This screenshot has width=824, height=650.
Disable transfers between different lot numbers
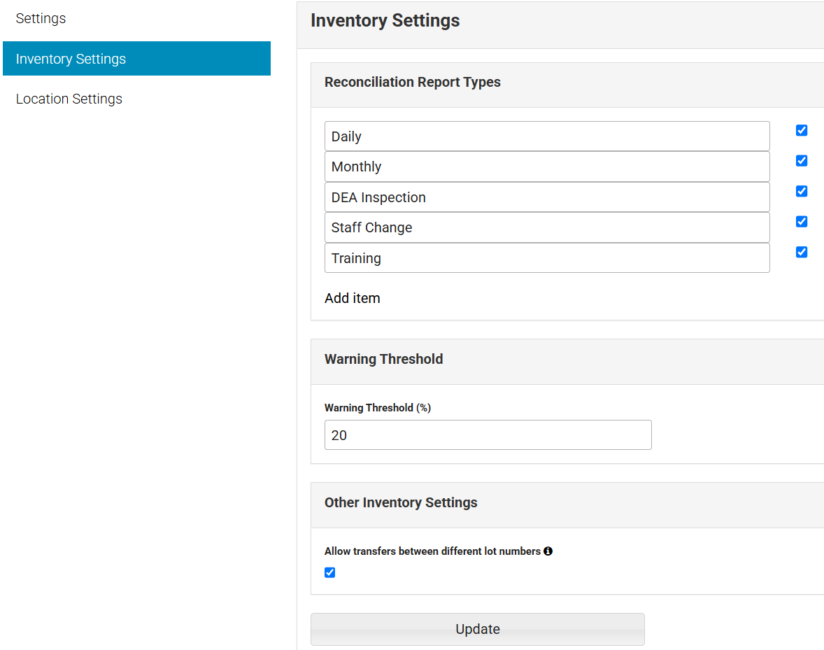click(329, 572)
